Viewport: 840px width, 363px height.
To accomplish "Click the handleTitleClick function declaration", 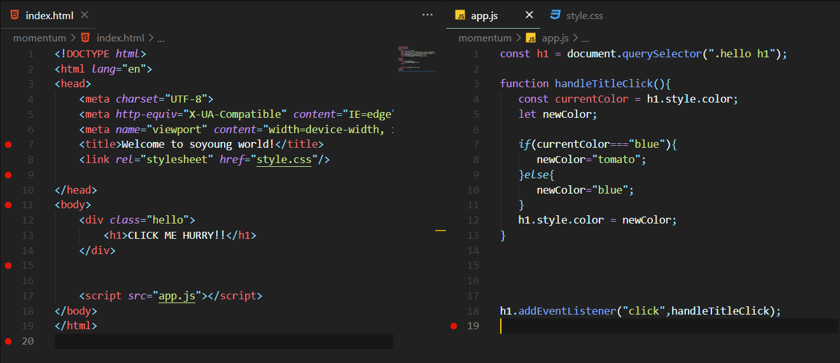I will 586,83.
